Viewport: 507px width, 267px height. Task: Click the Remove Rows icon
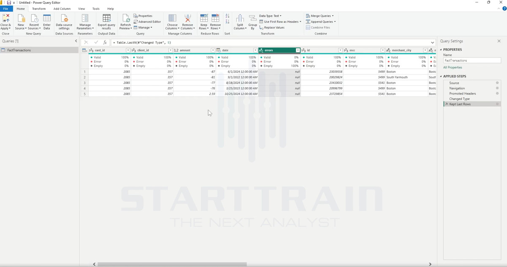tap(215, 18)
